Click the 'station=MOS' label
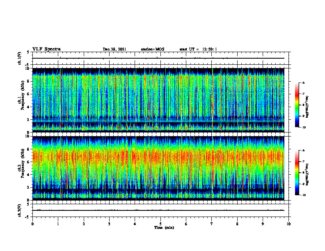Image resolution: width=325 pixels, height=251 pixels. click(x=153, y=49)
